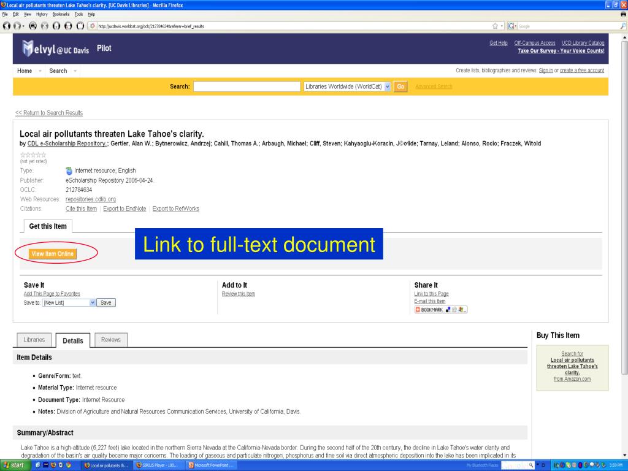628x471 pixels.
Task: Open the Libraries Worldwide (WorldCat) dropdown
Action: [x=347, y=86]
